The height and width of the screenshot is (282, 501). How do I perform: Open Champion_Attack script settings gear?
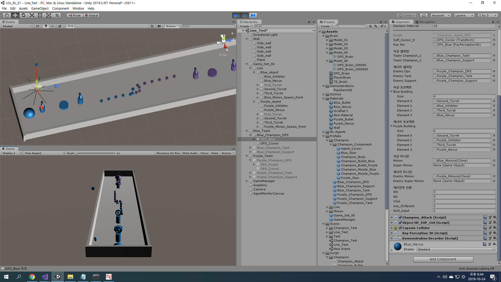click(x=494, y=217)
